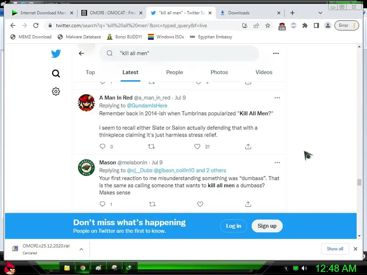Open a new browser tab
Screen dimensions: 367x275
coord(292,13)
